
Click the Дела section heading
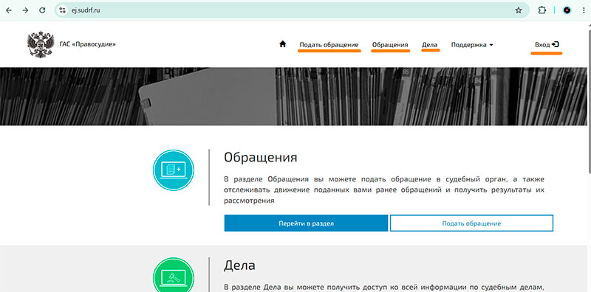(x=239, y=265)
